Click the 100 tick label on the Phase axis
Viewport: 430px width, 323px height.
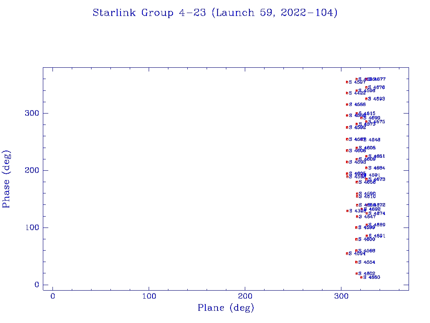[x=32, y=228]
